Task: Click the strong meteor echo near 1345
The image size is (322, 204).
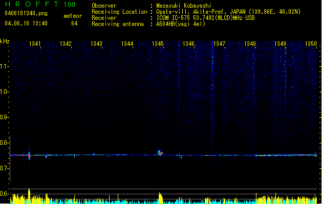Action: click(x=160, y=153)
